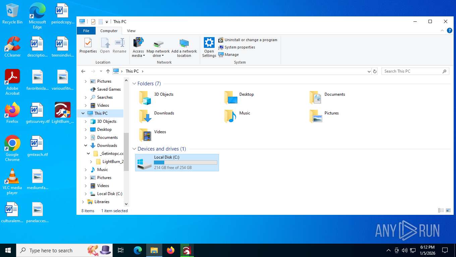The image size is (456, 257).
Task: Select the 3D Objects folder icon
Action: (x=145, y=97)
